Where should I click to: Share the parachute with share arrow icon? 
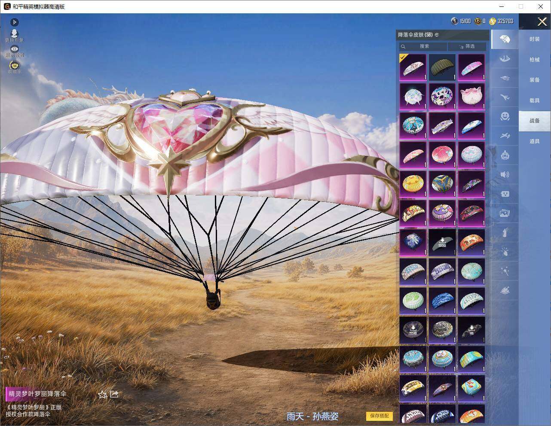click(114, 394)
